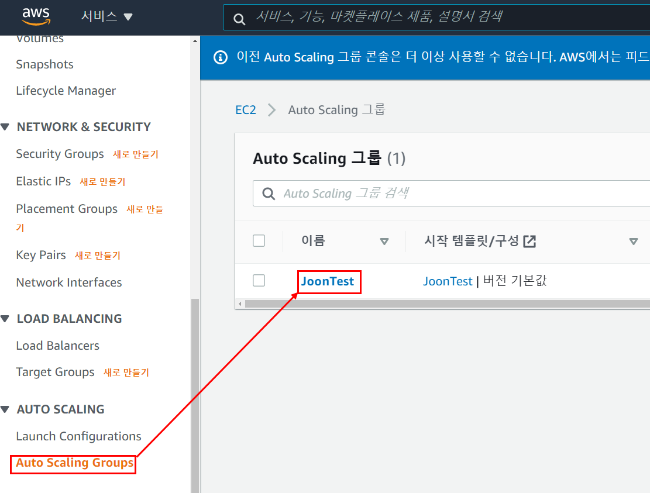This screenshot has height=493, width=650.
Task: Open Network Interfaces in the sidebar
Action: tap(69, 282)
